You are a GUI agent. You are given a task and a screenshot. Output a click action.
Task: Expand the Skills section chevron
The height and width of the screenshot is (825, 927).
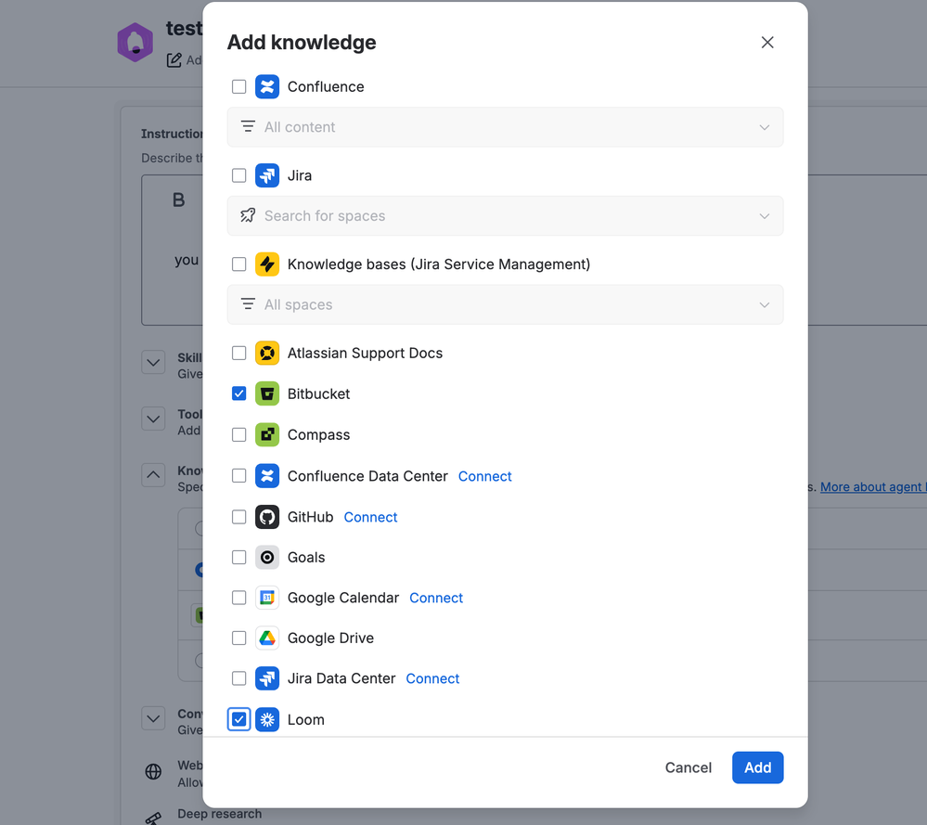(x=153, y=363)
